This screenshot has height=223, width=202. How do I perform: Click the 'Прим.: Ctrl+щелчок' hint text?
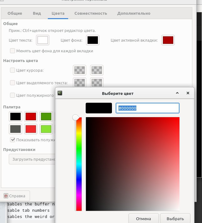(x=52, y=31)
